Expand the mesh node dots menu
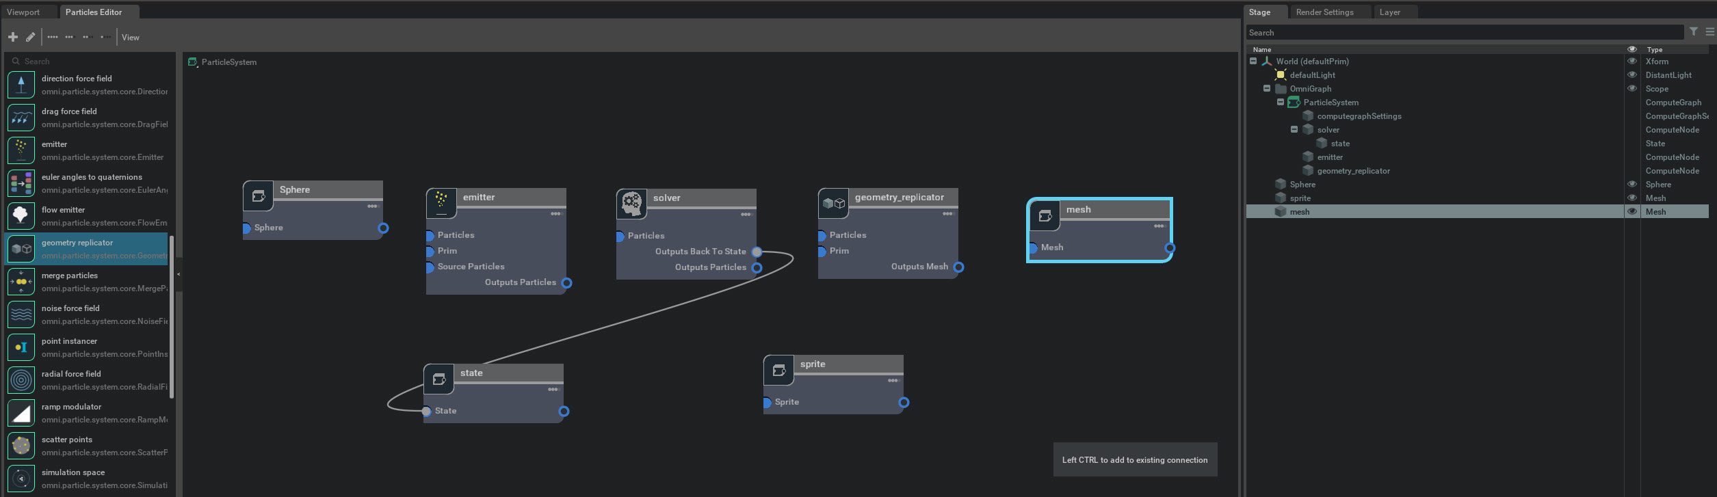1717x497 pixels. click(1159, 226)
